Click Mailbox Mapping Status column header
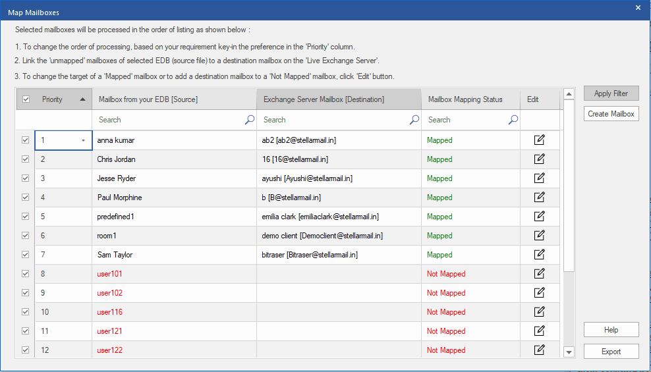 (471, 99)
